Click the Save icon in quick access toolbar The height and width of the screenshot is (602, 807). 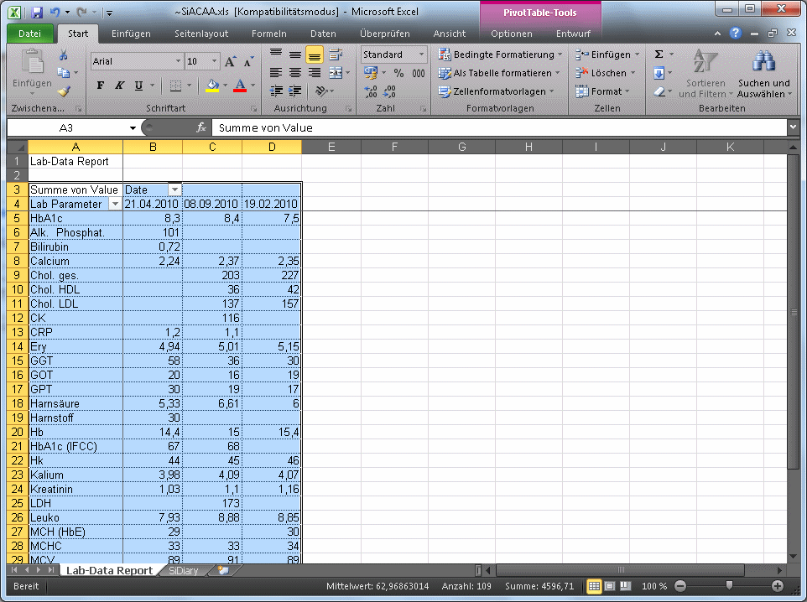(37, 13)
